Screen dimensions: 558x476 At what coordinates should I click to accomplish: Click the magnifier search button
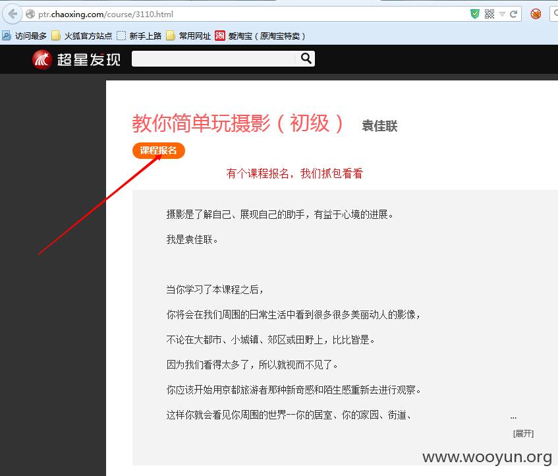(306, 59)
